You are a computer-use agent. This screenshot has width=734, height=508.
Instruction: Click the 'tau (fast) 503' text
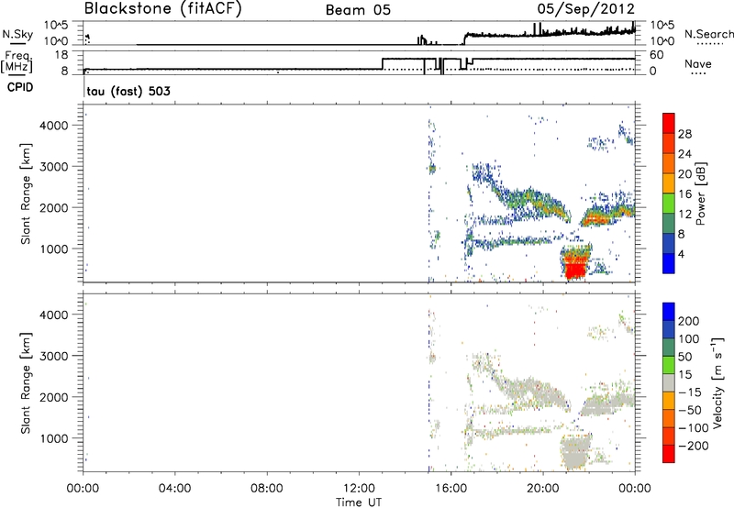pyautogui.click(x=128, y=91)
